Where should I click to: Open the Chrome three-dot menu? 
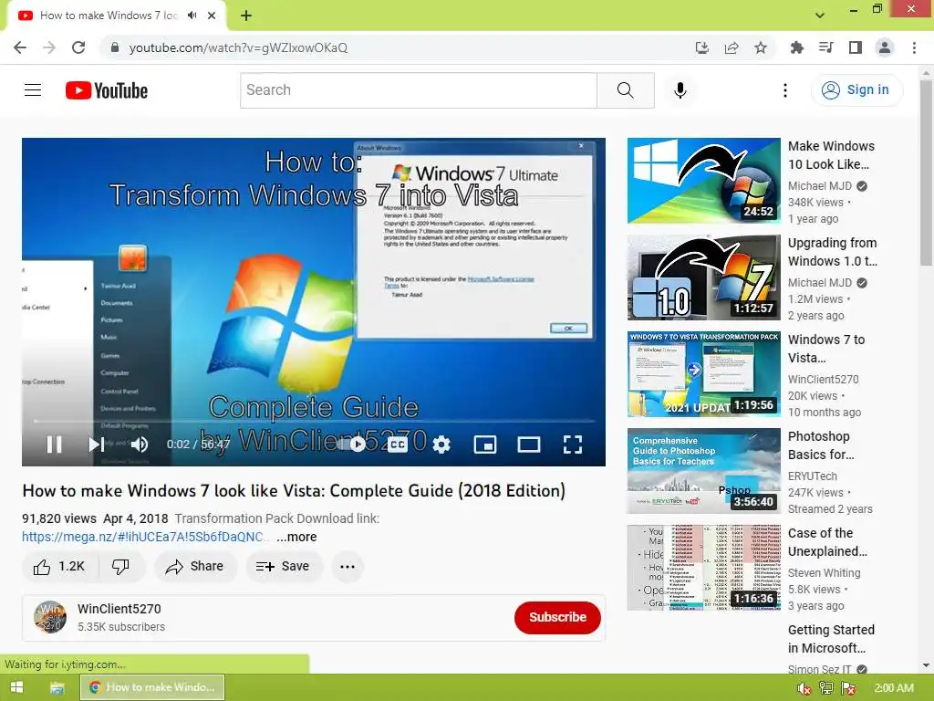coord(914,47)
